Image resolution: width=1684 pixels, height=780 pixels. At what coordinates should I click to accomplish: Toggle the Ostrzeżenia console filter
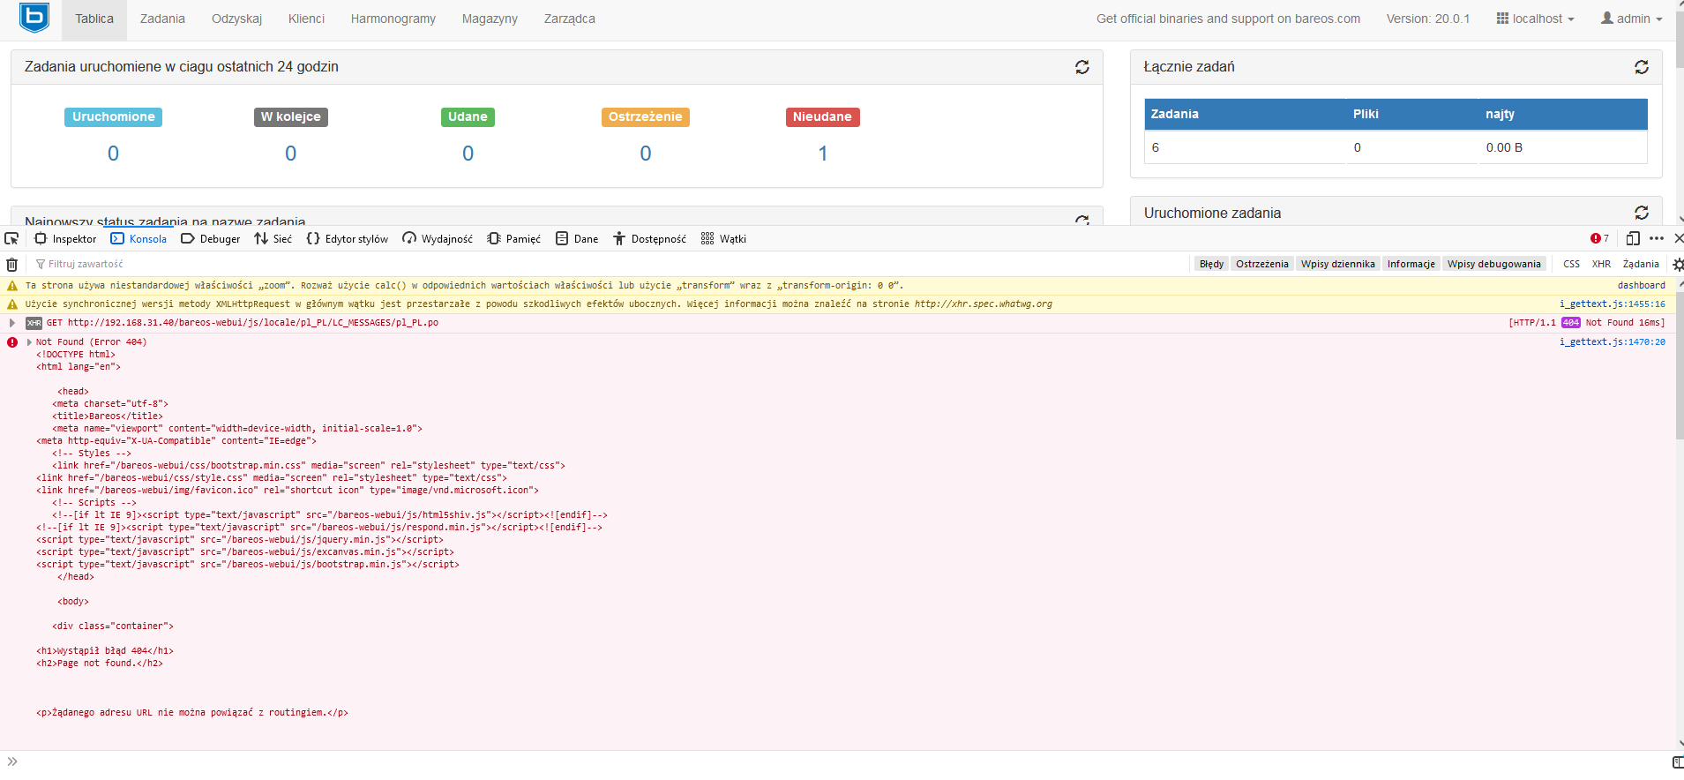(x=1261, y=264)
